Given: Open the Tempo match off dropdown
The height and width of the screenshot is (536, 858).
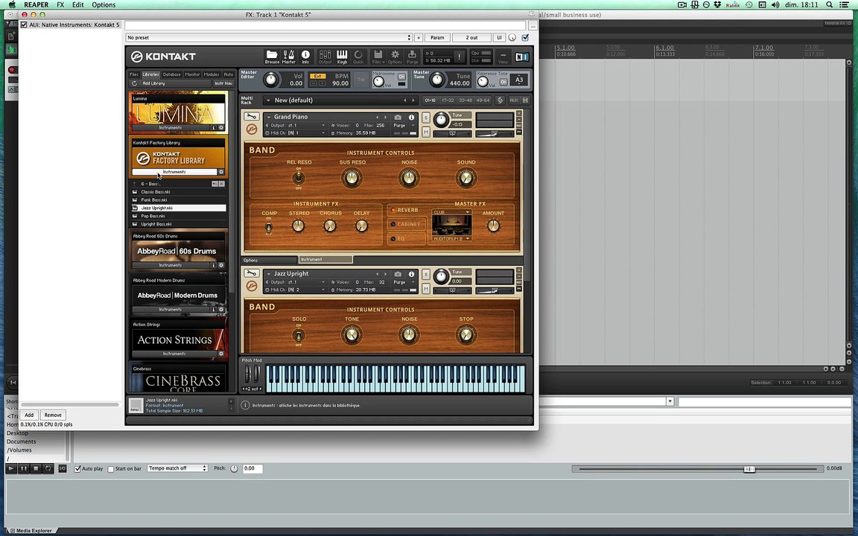Looking at the screenshot, I should point(177,468).
